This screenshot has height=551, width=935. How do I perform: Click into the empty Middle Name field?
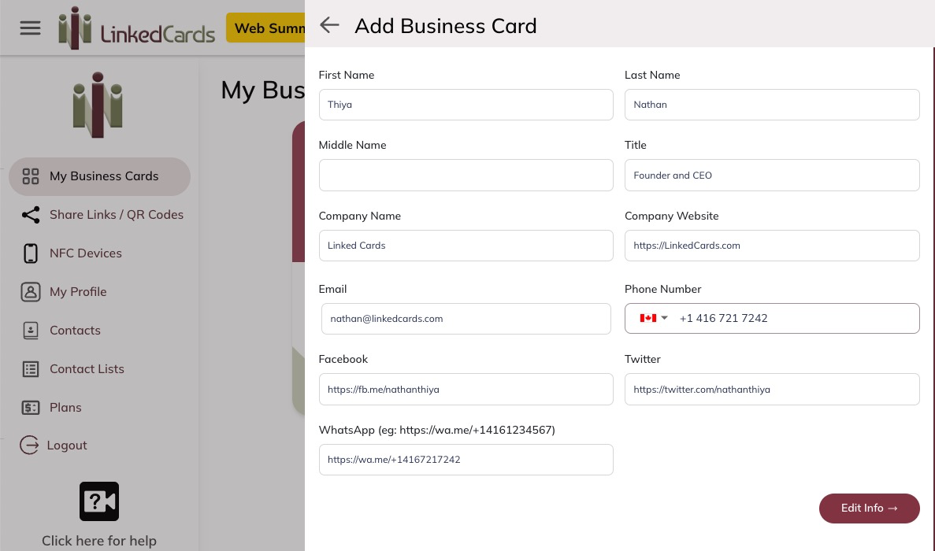466,176
